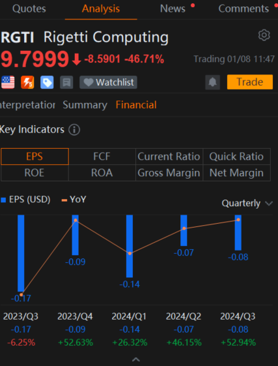Click the 2024/Q3 quarter label

[x=238, y=316]
